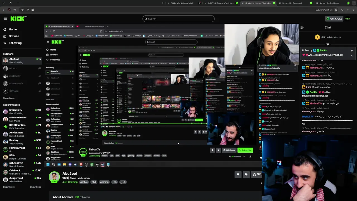
Task: Expand the gift leaderboard arrow under Gift 1 sub
Action: (328, 44)
